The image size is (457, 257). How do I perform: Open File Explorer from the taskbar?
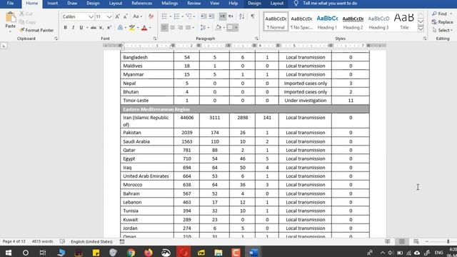219,252
